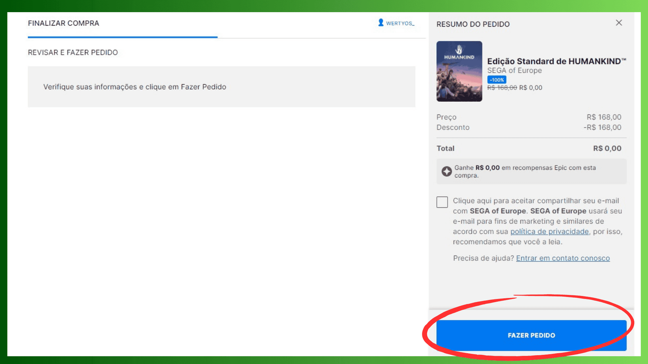
Task: Open the Entrar em contato conosco link
Action: (x=563, y=258)
